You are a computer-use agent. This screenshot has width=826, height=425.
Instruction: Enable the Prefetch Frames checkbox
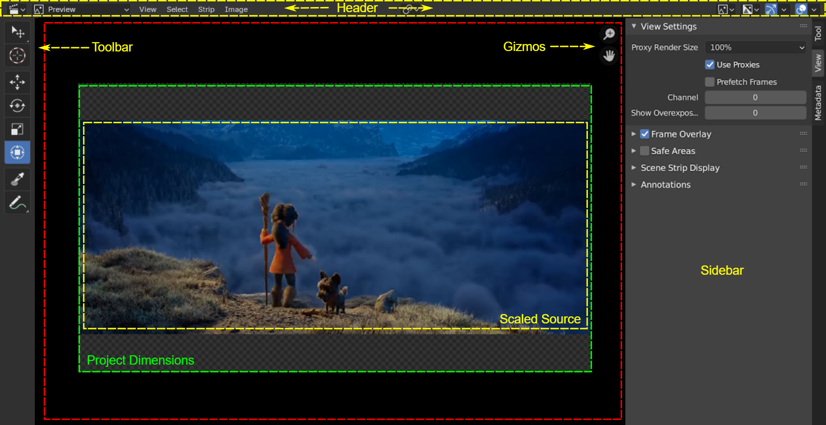pyautogui.click(x=710, y=82)
